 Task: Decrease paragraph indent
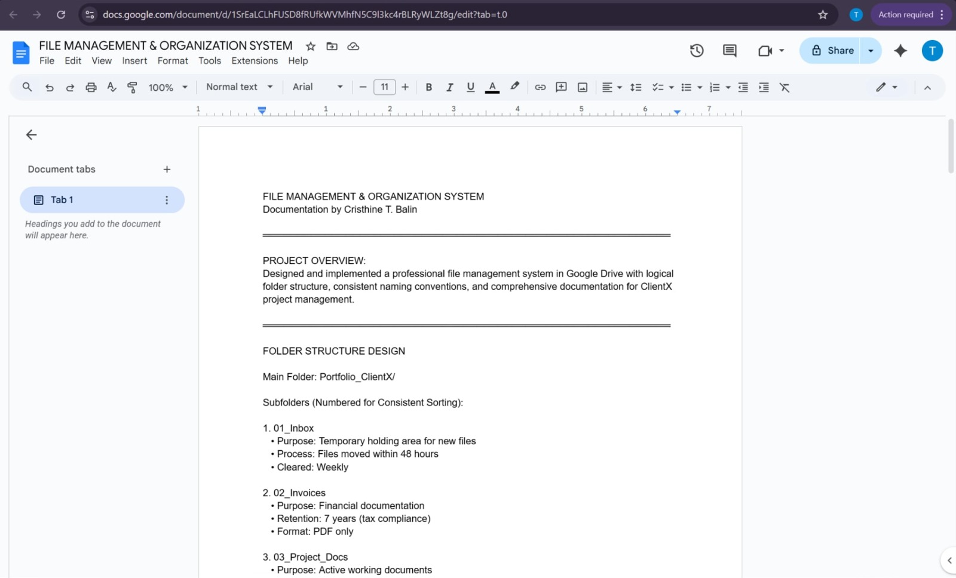pyautogui.click(x=743, y=87)
